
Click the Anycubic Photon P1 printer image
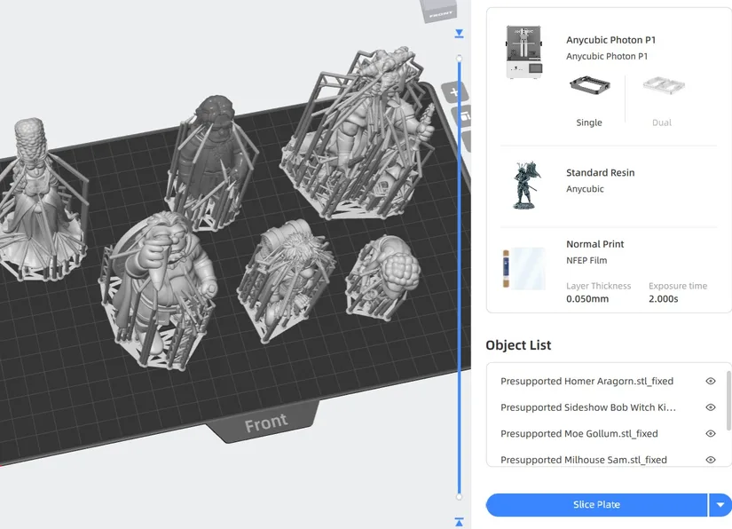pos(524,51)
